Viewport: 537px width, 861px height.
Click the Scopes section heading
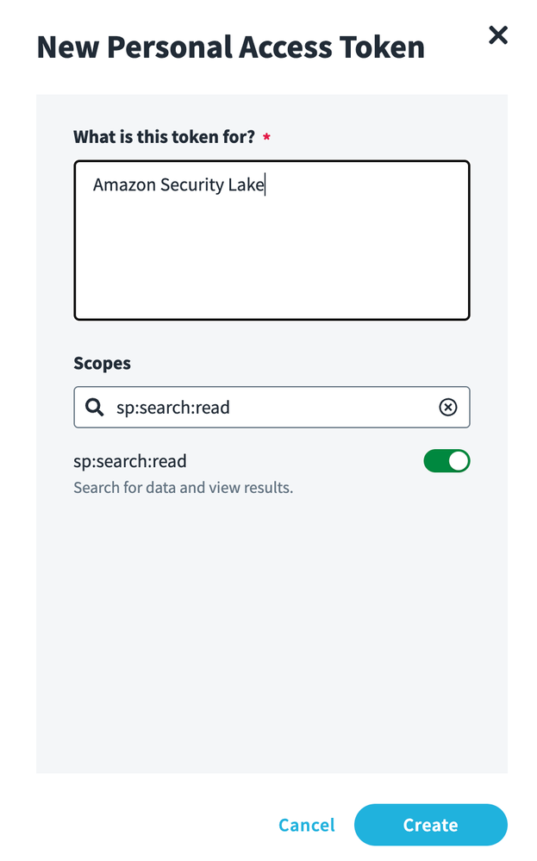[103, 363]
